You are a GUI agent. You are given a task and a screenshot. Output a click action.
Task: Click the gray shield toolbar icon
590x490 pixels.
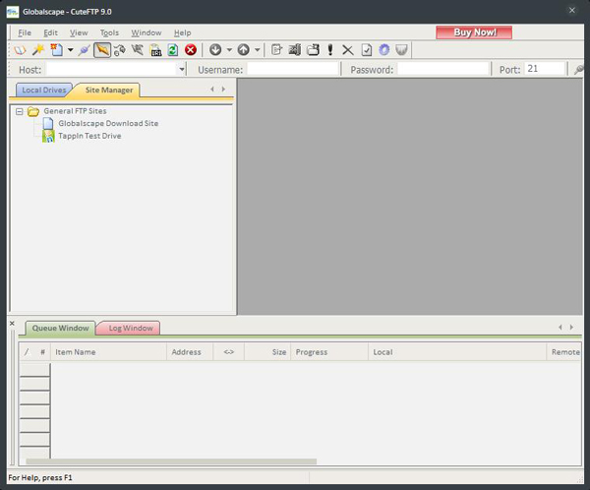[401, 50]
